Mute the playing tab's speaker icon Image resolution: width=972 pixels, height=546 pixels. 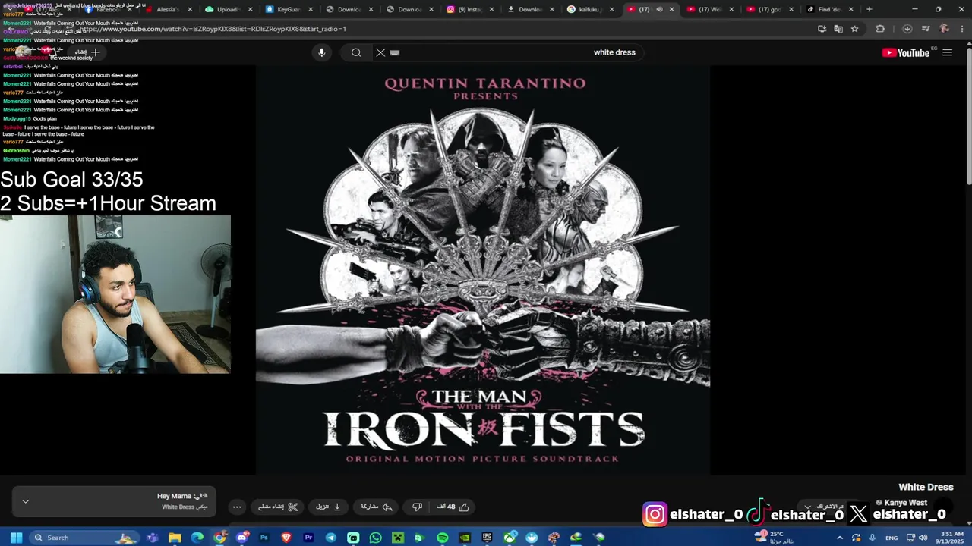[x=659, y=10]
